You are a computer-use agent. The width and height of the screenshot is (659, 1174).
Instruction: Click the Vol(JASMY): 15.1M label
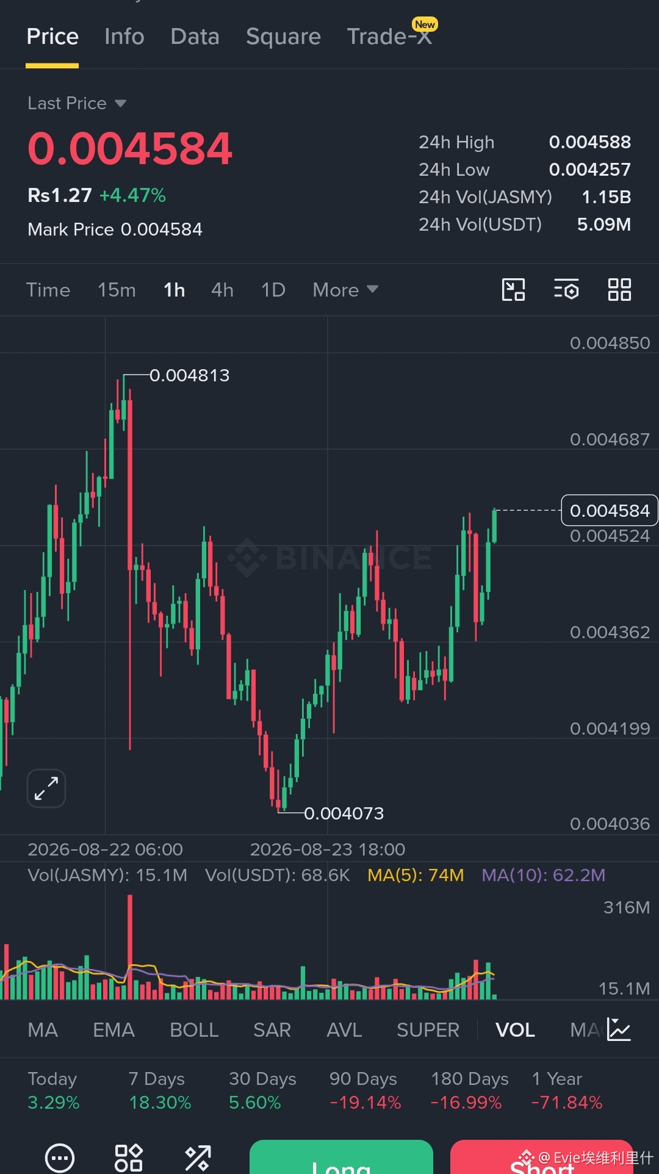point(107,875)
